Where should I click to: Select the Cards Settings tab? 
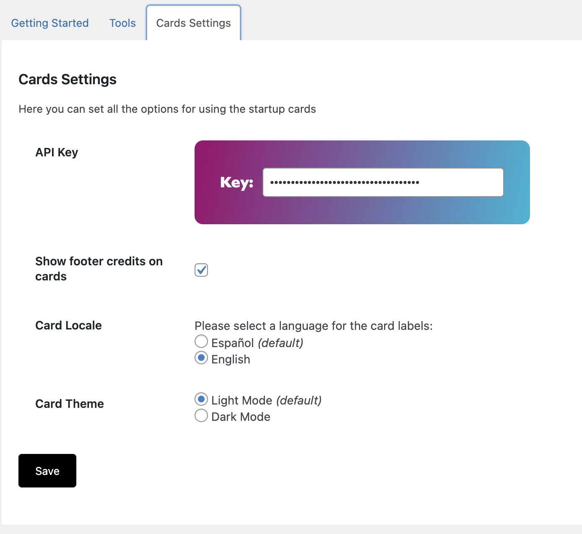[193, 23]
